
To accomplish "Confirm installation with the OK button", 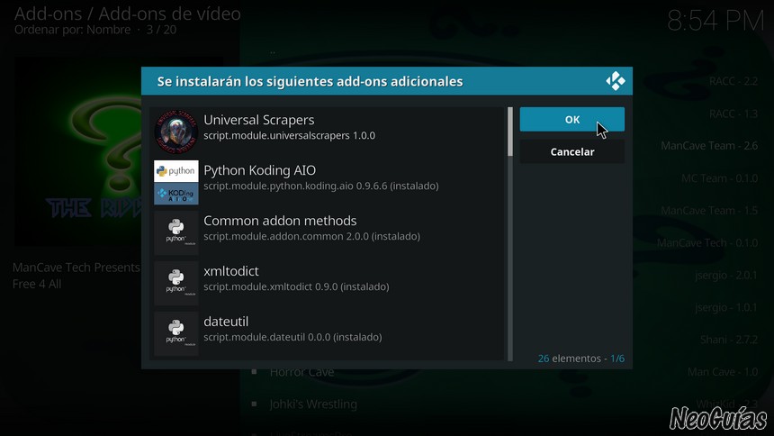I will tap(571, 119).
